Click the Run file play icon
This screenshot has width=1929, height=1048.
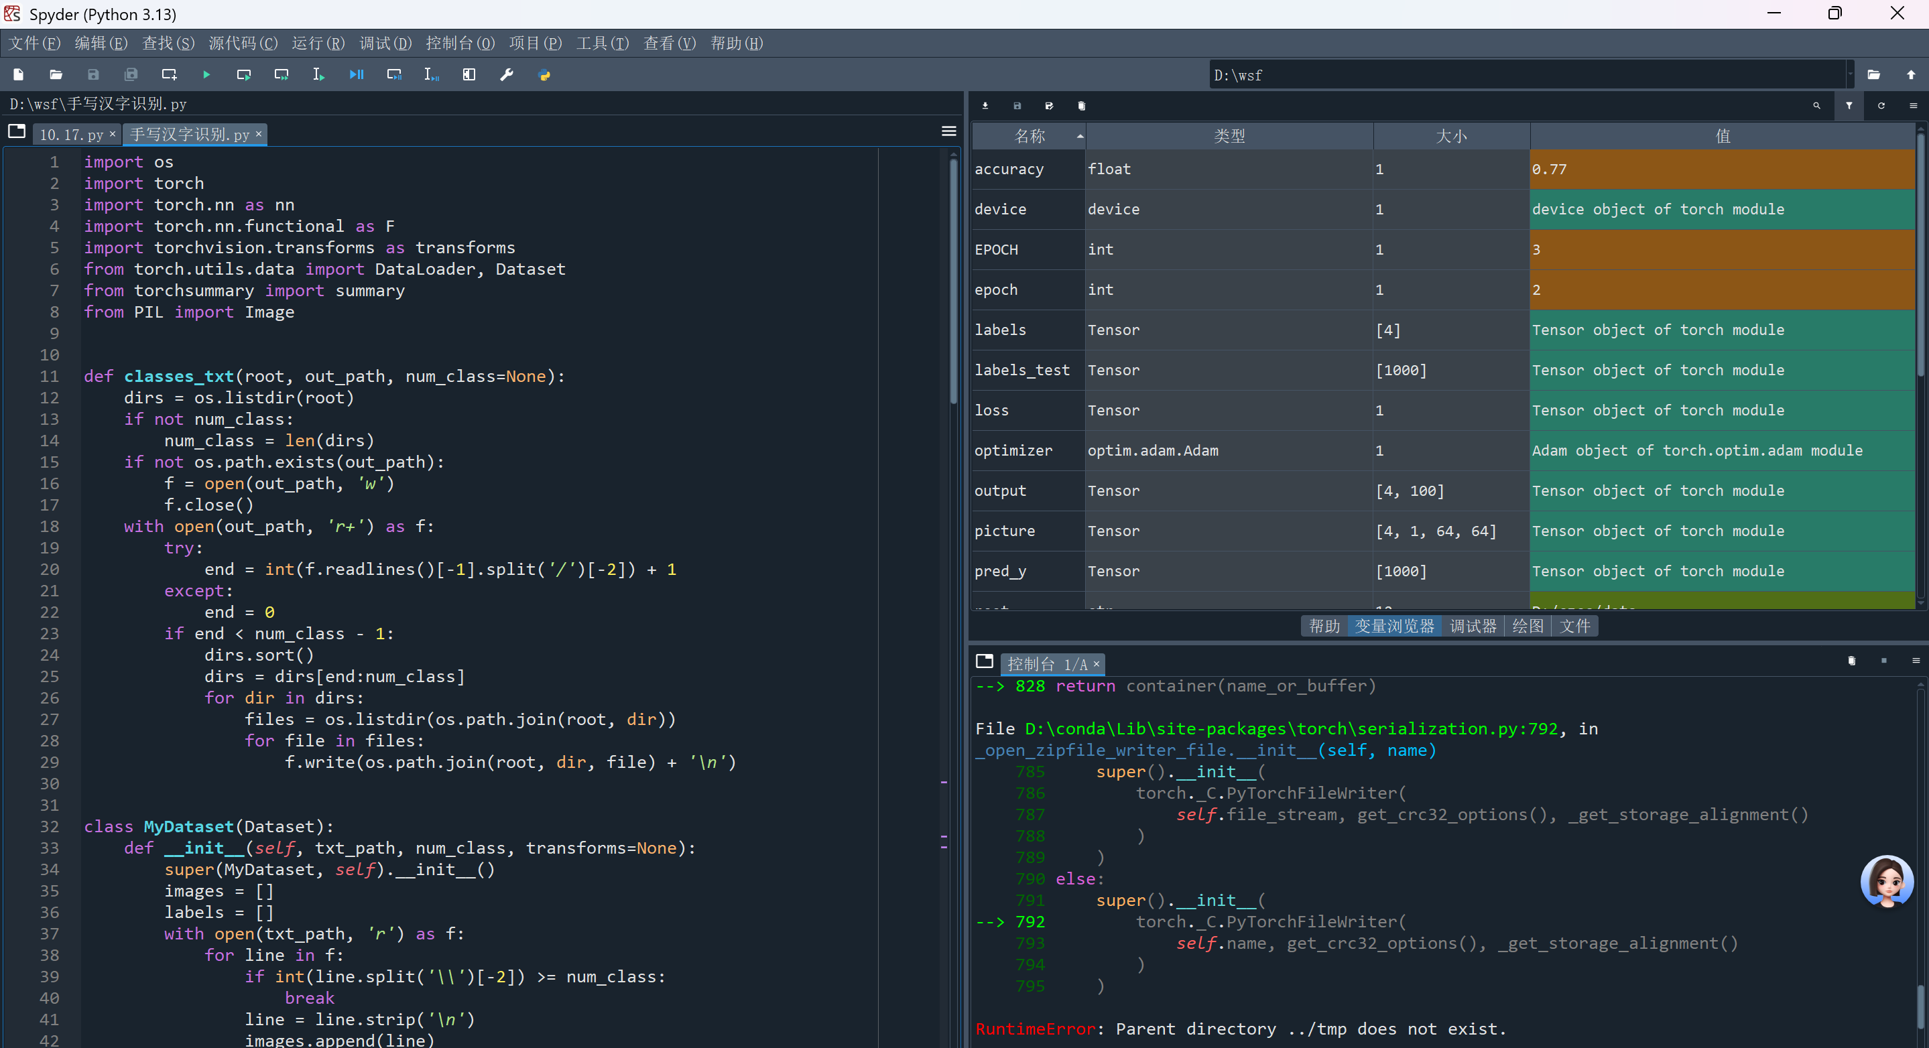pos(206,75)
